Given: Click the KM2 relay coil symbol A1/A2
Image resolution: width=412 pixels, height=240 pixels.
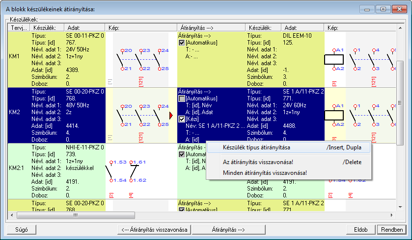Looking at the screenshot, I should click(334, 116).
